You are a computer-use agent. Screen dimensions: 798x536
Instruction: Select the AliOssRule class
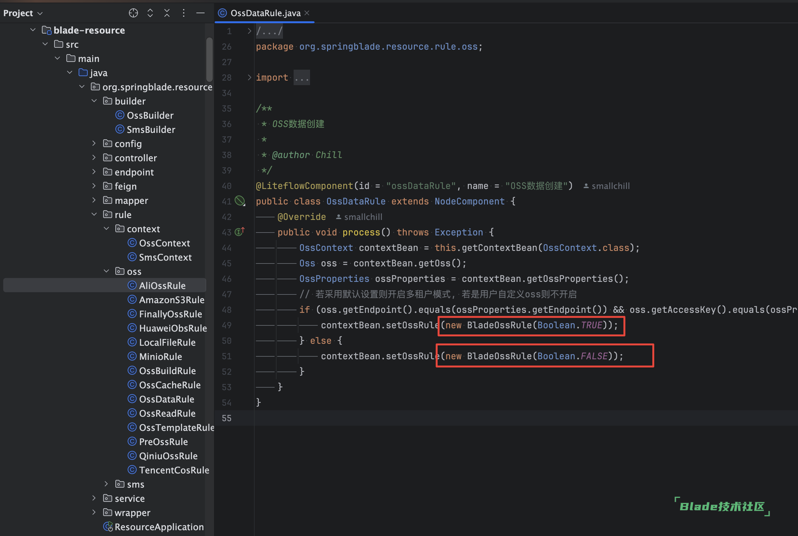coord(162,285)
